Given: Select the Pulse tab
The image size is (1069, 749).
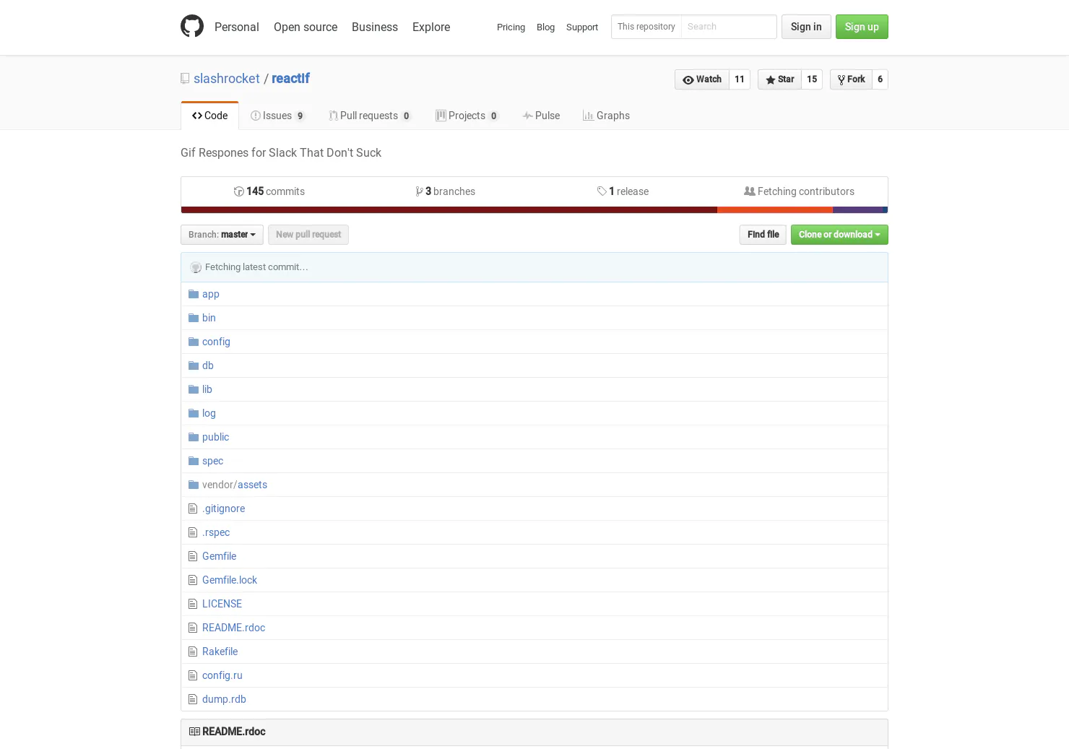Looking at the screenshot, I should coord(542,116).
